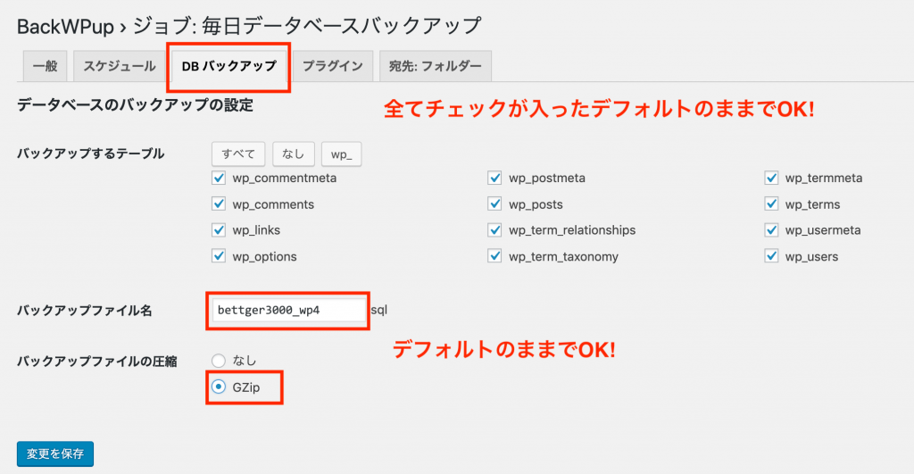
Task: Switch to the スケジュール tab
Action: [120, 66]
